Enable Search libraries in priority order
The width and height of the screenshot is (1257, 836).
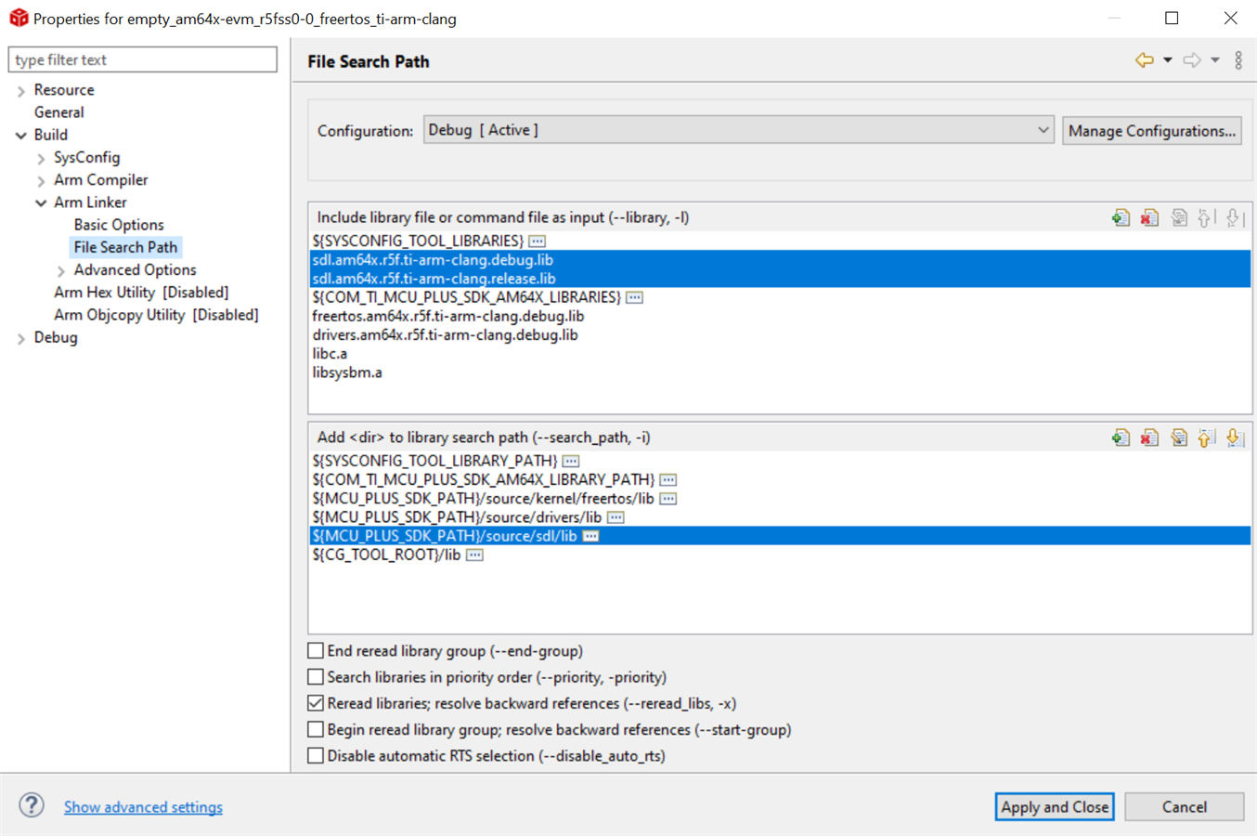click(316, 676)
